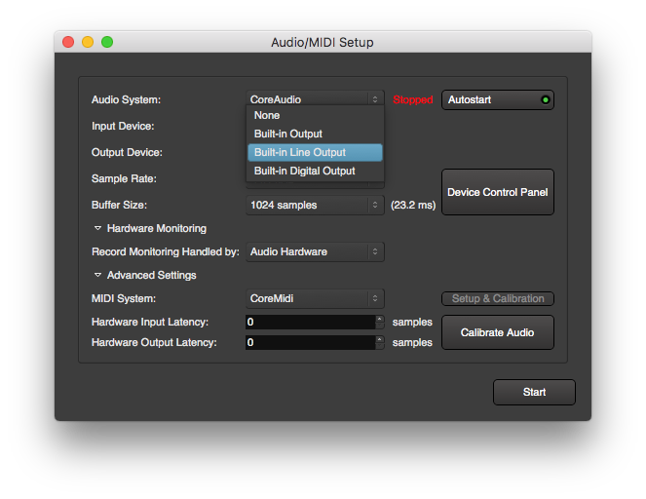Click the Setup & Calibration button
Viewport: 646px width, 499px height.
497,298
